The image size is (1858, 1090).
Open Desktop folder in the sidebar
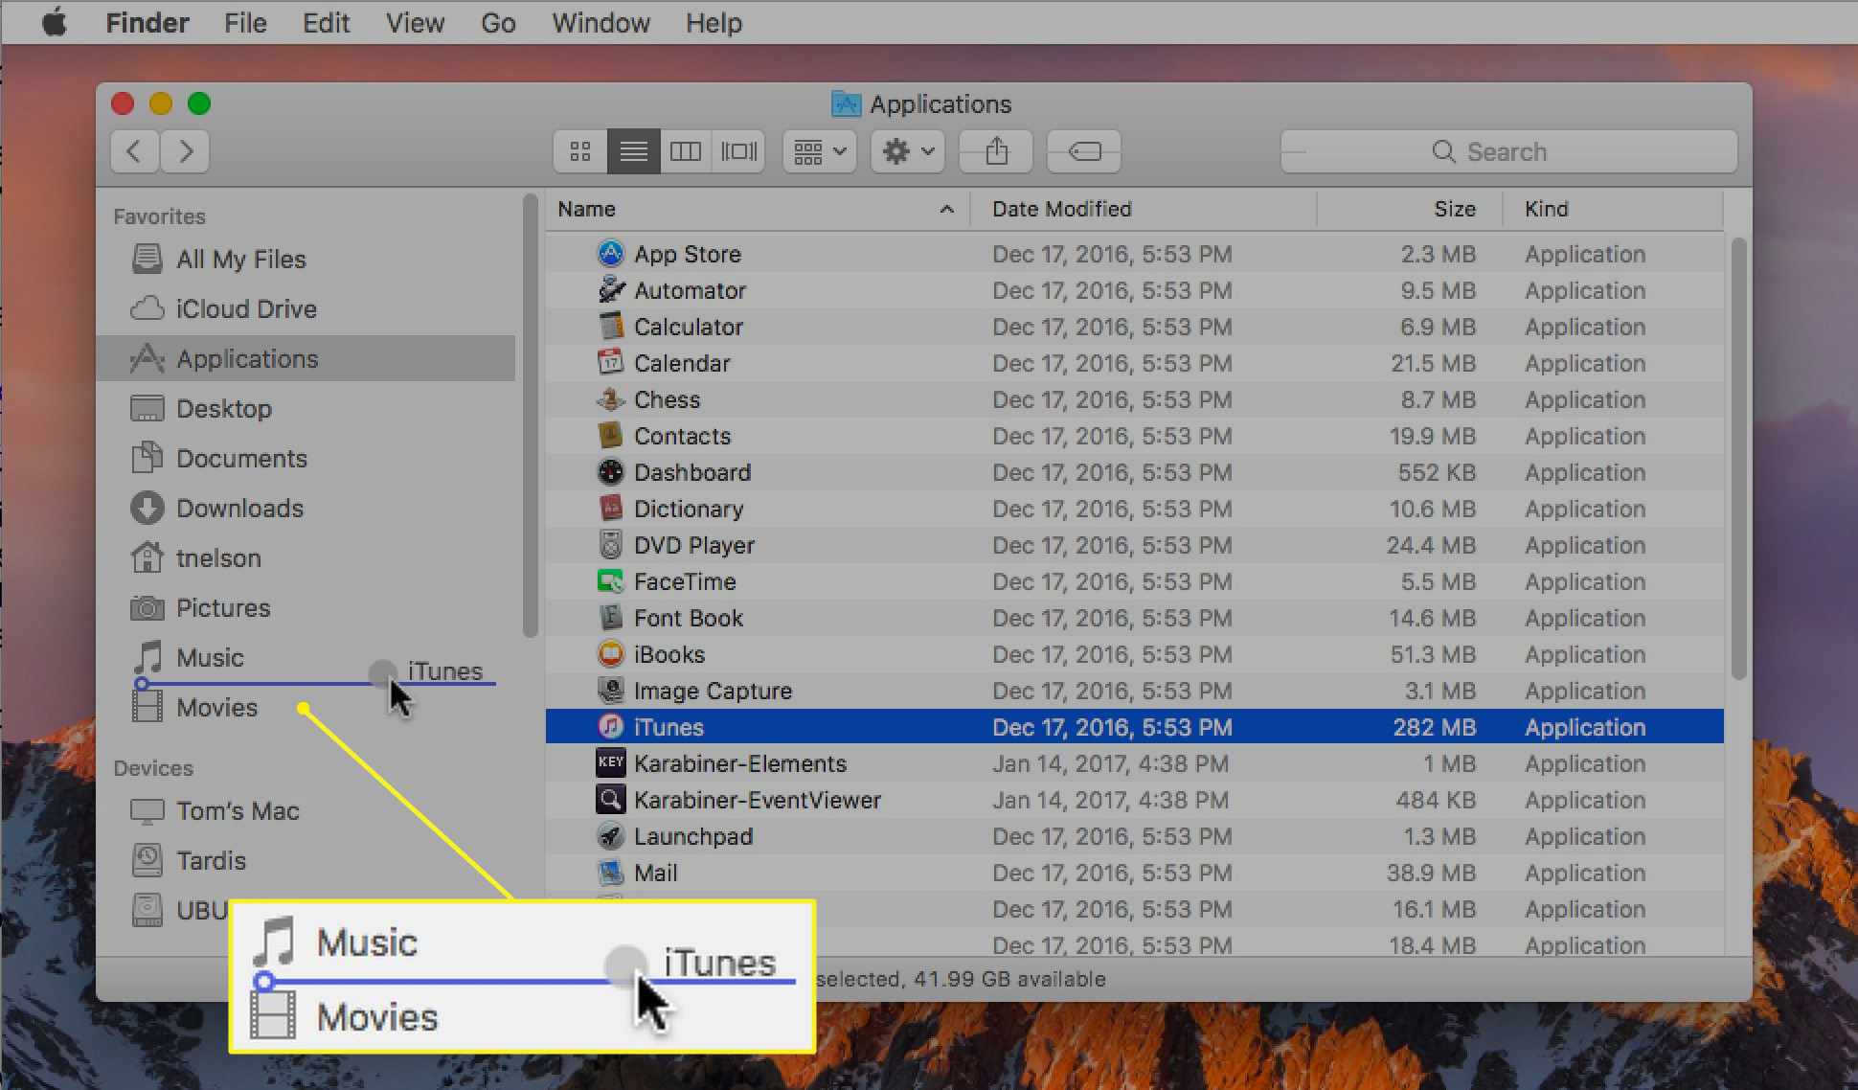[306, 409]
